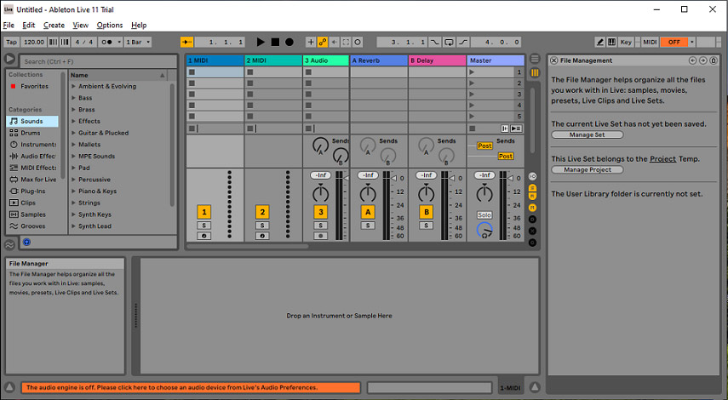The width and height of the screenshot is (728, 400).
Task: Toggle the MIDI map mode switch
Action: [x=650, y=42]
